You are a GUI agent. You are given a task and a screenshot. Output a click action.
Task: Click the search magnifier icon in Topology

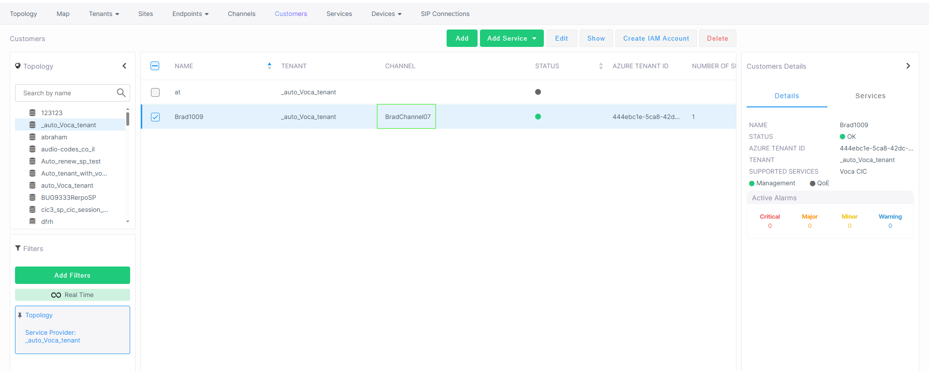pyautogui.click(x=121, y=93)
